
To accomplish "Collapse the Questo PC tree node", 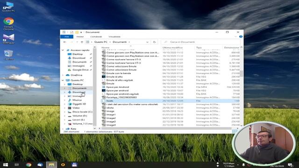I will point(63,80).
